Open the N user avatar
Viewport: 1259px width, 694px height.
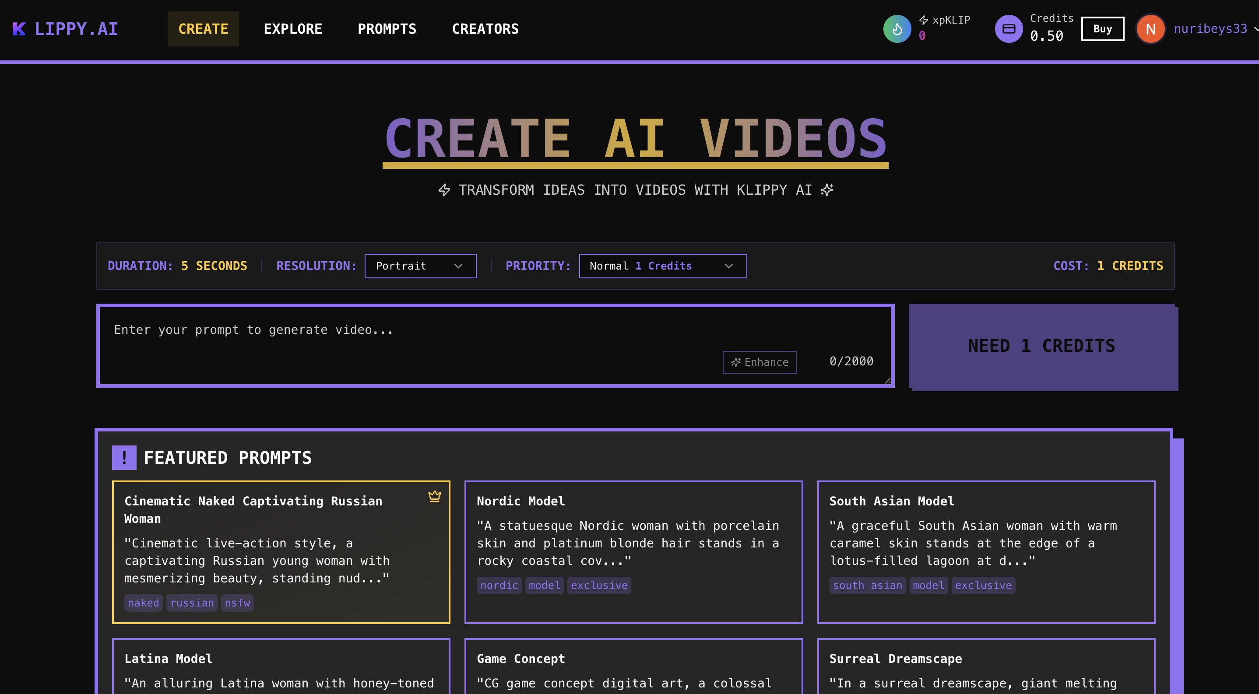[x=1150, y=29]
